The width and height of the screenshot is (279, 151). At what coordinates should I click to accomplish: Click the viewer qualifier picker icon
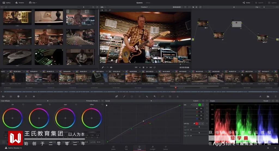(x=103, y=68)
